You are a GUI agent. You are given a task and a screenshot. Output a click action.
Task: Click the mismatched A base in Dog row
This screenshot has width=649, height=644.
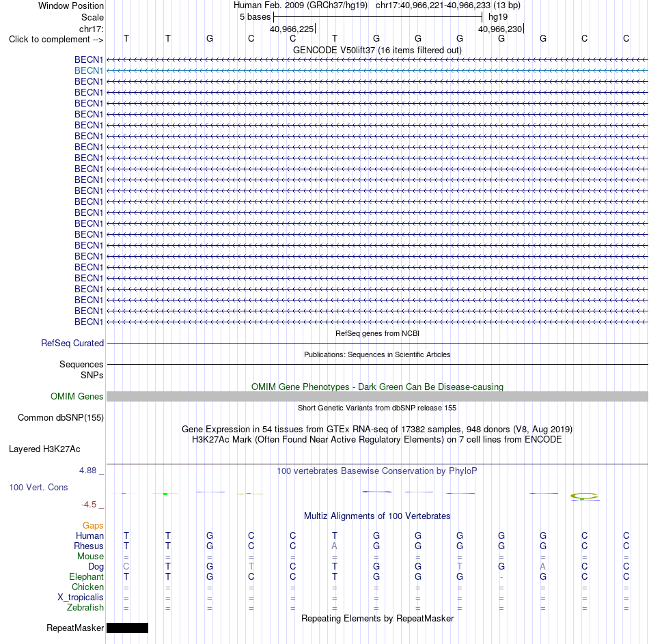542,567
